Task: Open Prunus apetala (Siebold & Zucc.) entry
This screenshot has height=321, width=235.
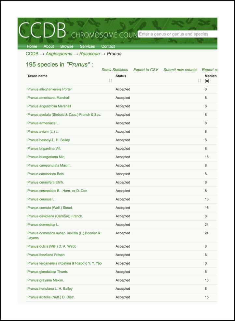Action: tap(64, 115)
